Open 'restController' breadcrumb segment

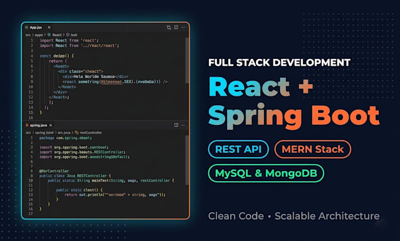coord(91,133)
